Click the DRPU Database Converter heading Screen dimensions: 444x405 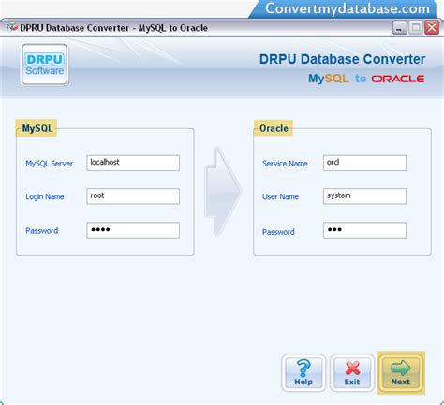tap(342, 59)
